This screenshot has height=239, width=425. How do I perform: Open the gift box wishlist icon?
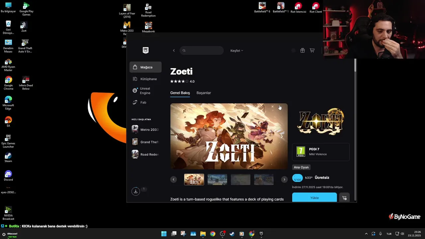(302, 50)
